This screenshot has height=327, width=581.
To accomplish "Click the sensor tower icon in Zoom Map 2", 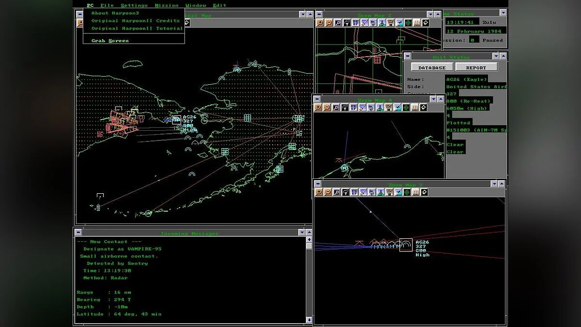I will (382, 23).
